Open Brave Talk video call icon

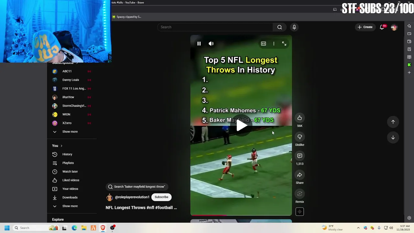click(x=409, y=34)
